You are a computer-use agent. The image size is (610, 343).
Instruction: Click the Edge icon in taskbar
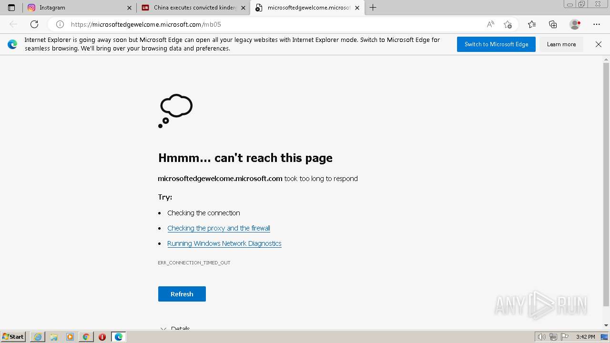pyautogui.click(x=119, y=337)
